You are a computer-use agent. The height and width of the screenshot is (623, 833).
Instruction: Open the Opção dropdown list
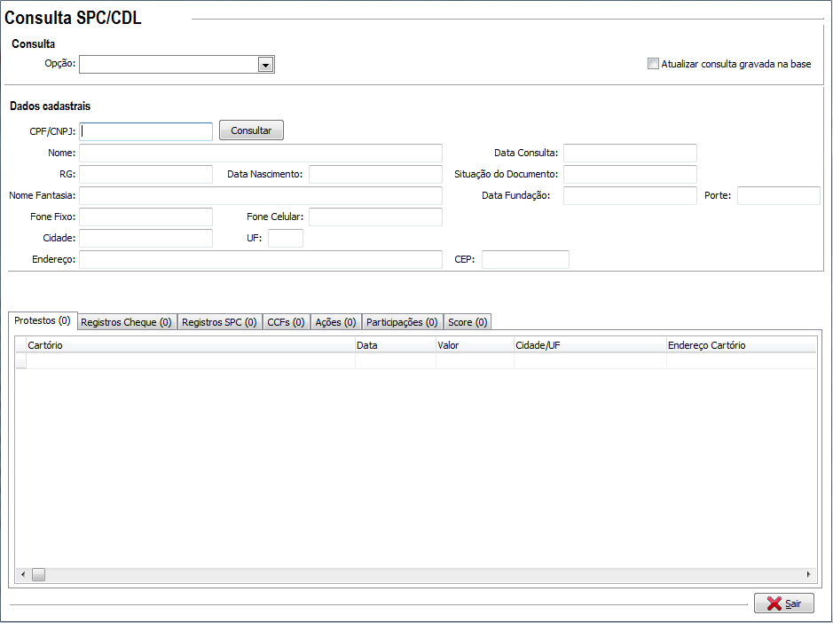[x=264, y=64]
